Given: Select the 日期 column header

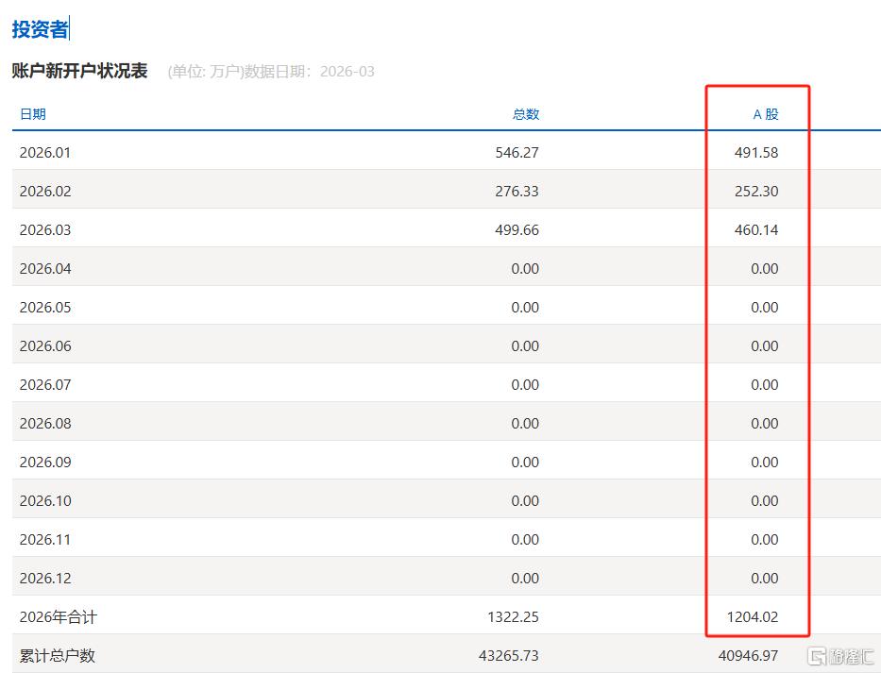Looking at the screenshot, I should 32,114.
